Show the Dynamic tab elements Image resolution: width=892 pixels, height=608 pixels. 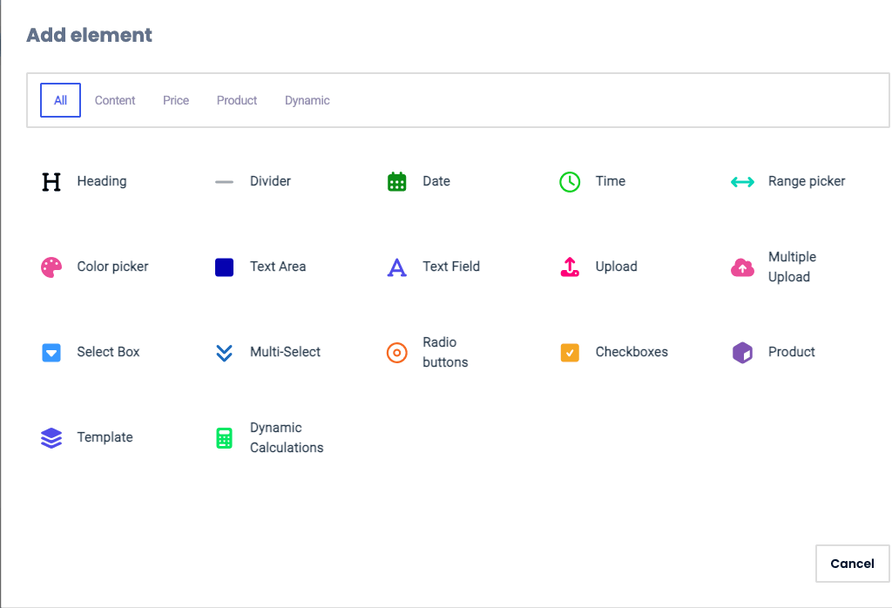click(307, 101)
